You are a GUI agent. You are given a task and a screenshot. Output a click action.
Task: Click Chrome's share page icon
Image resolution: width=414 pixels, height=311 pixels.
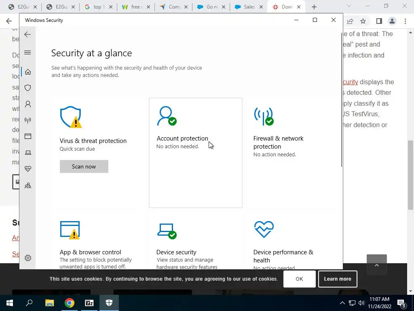tap(350, 21)
